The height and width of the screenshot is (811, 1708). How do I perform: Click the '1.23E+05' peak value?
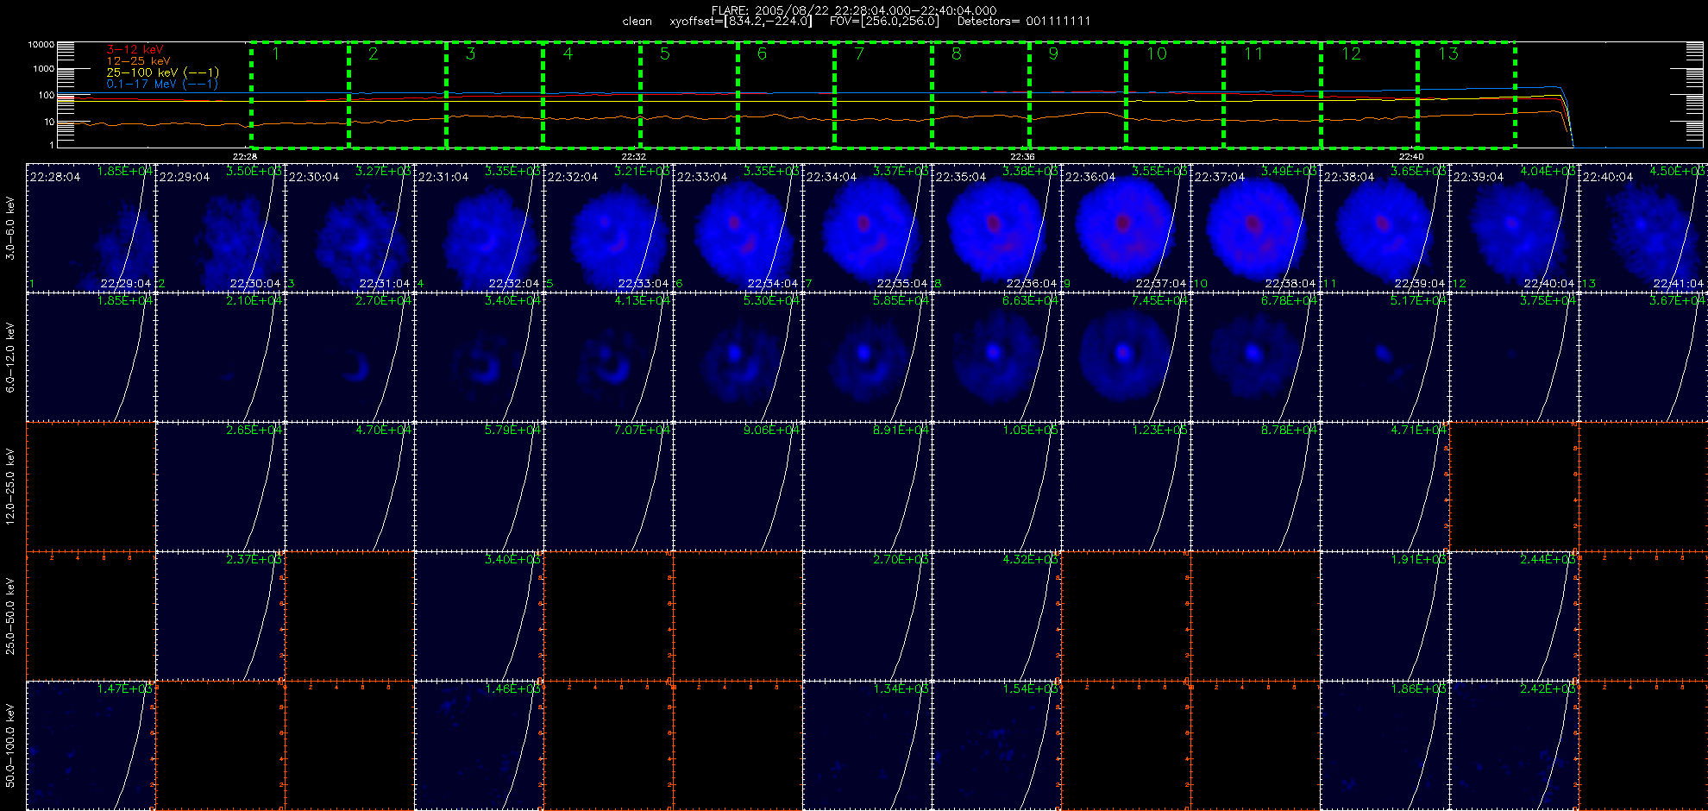pyautogui.click(x=1160, y=431)
